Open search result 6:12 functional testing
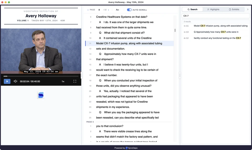252x150 pixels. (x=216, y=38)
